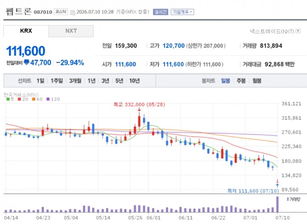
Task: Select the 3개월 line chart period
Action: 75,80
